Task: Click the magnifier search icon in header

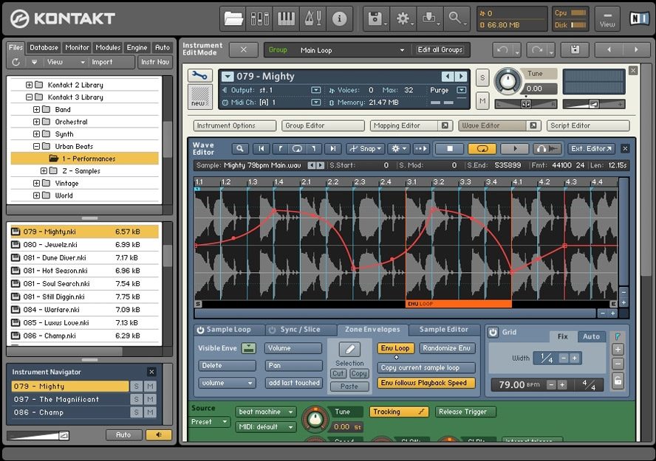Action: coord(456,18)
